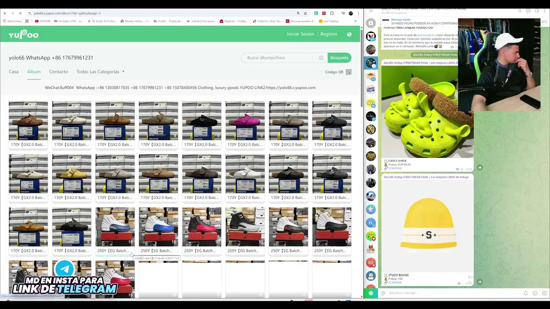Click the voice message microphone icon
The height and width of the screenshot is (309, 550).
click(x=544, y=293)
